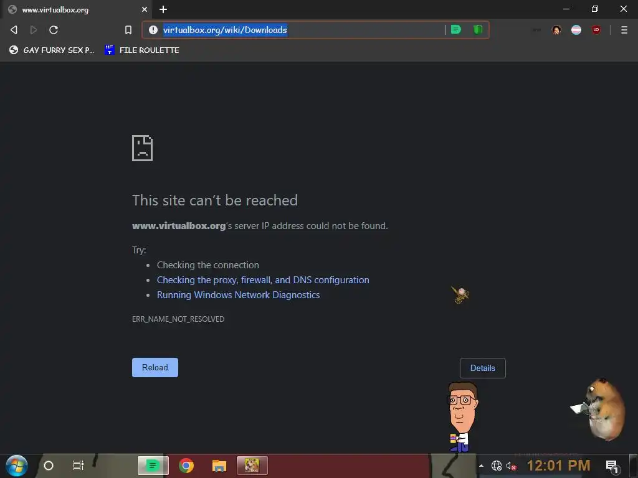Go back using the back arrow
638x478 pixels.
[14, 30]
